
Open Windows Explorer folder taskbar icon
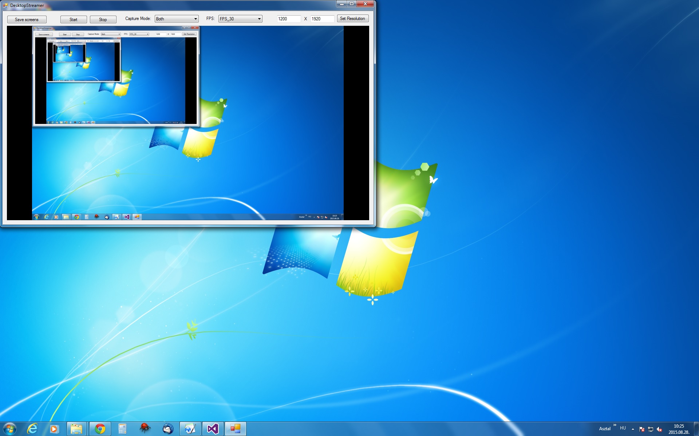pos(76,429)
